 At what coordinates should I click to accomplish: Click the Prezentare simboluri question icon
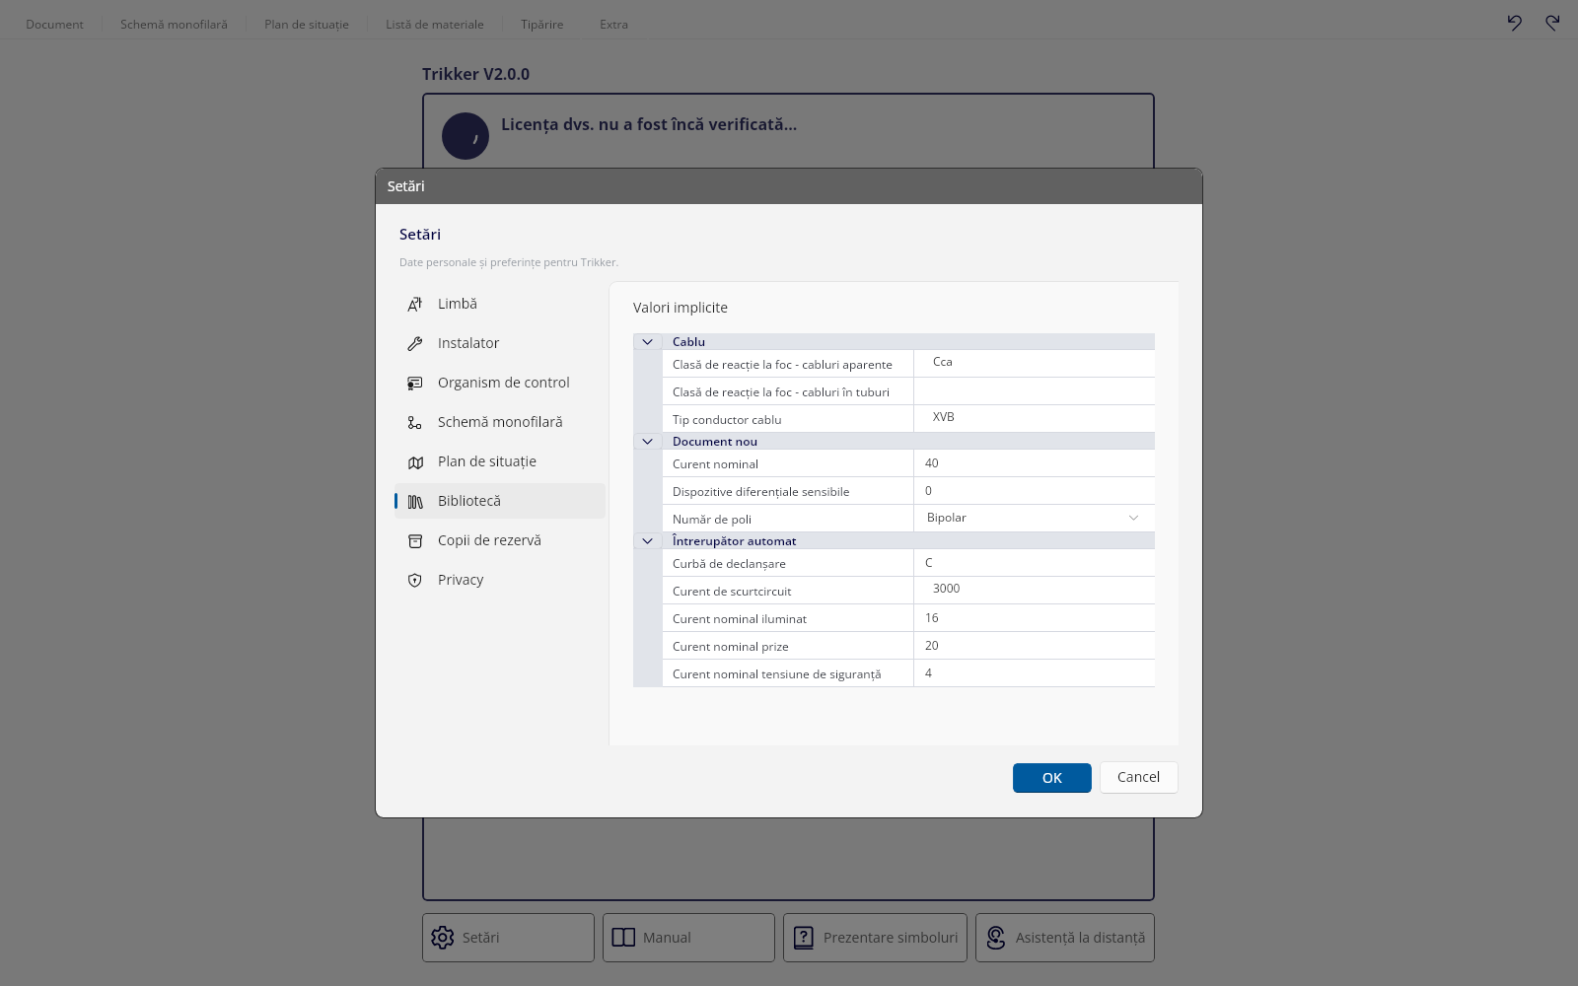click(x=804, y=938)
